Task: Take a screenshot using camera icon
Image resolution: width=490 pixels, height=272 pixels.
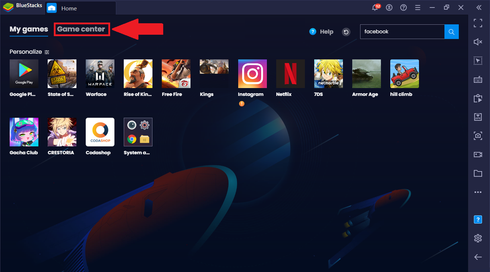Action: pos(478,136)
